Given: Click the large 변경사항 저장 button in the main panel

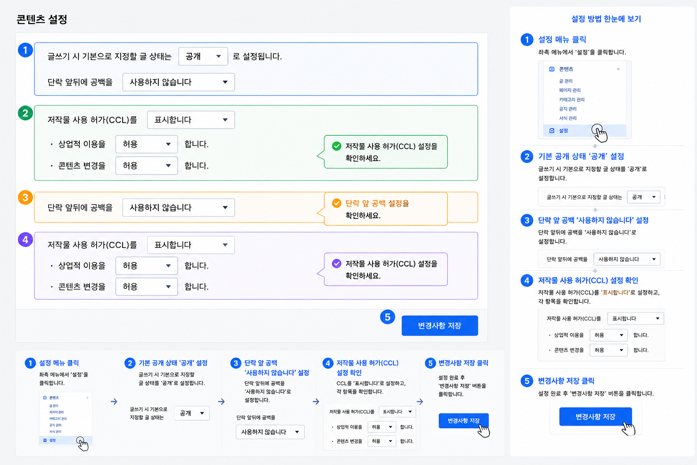Looking at the screenshot, I should click(x=440, y=326).
